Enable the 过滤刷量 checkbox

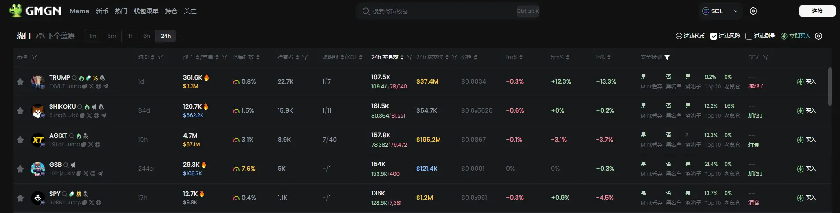point(749,36)
